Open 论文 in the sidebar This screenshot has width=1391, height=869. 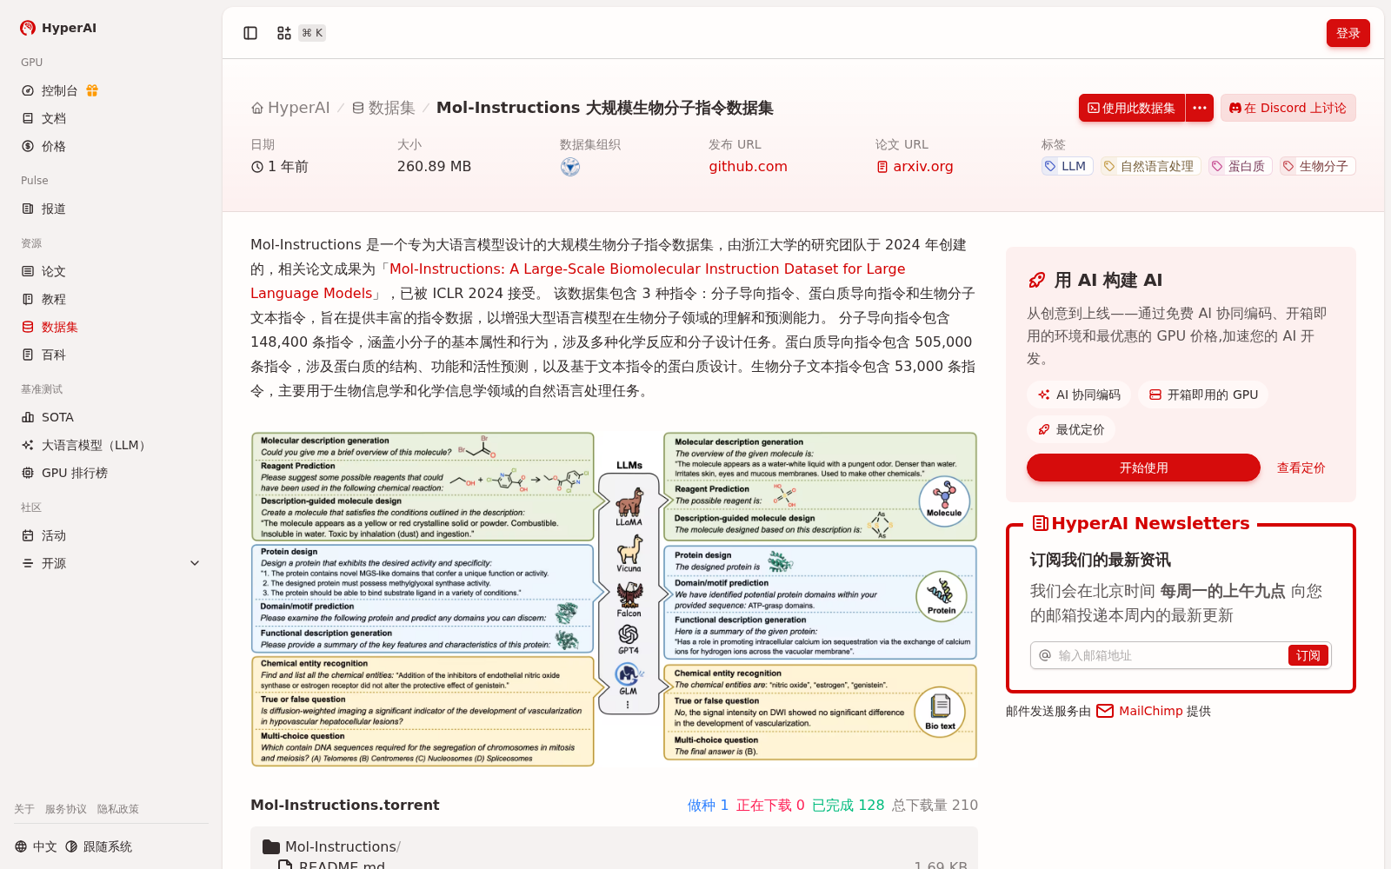[x=54, y=271]
